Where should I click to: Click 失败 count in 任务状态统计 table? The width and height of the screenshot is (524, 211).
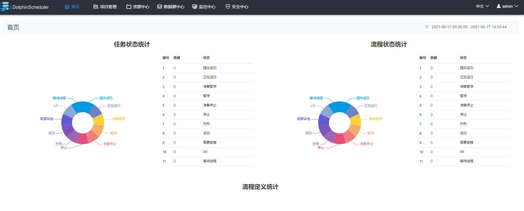pyautogui.click(x=174, y=124)
